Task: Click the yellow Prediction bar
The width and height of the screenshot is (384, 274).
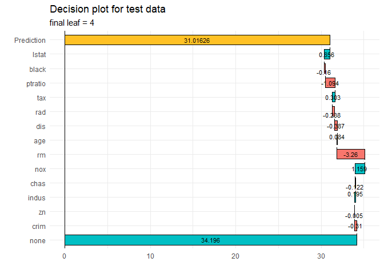Action: [x=197, y=40]
